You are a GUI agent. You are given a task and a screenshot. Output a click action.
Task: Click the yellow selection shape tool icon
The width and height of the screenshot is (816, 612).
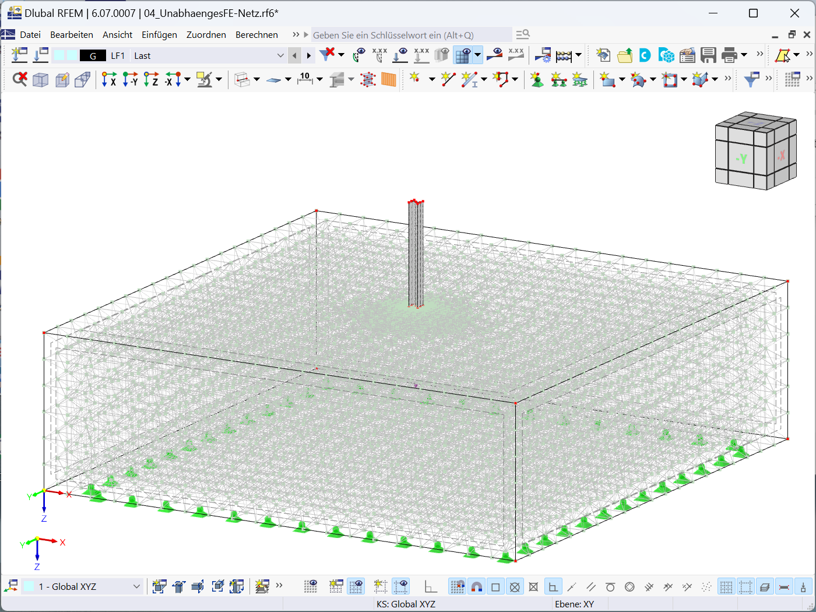click(x=783, y=55)
